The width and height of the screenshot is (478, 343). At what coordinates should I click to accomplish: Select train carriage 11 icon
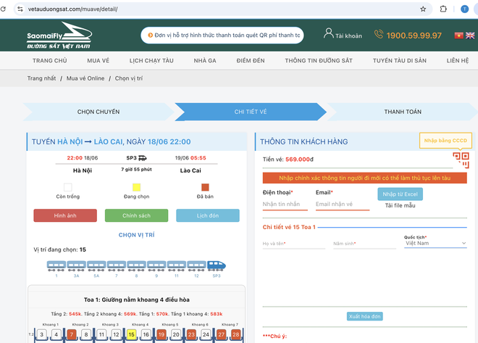point(177,266)
